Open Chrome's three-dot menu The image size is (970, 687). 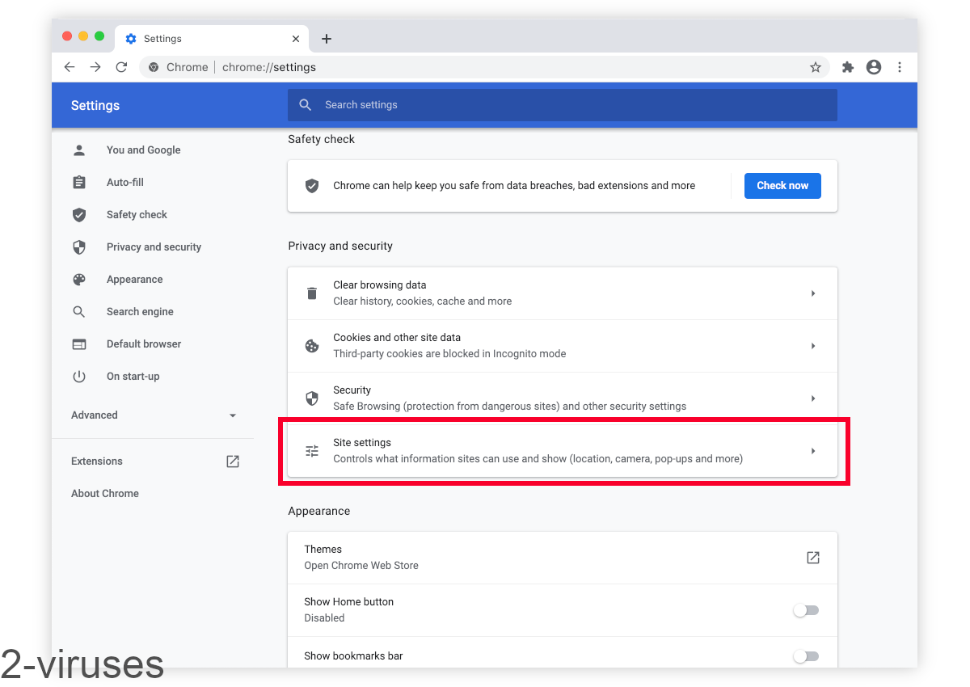coord(899,67)
